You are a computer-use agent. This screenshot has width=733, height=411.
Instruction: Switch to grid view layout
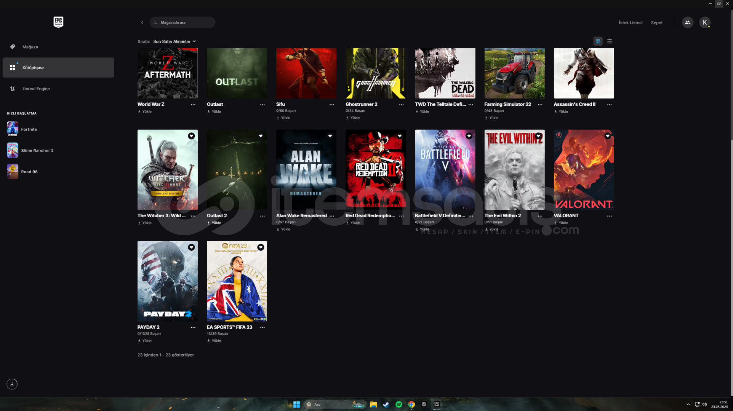point(598,41)
